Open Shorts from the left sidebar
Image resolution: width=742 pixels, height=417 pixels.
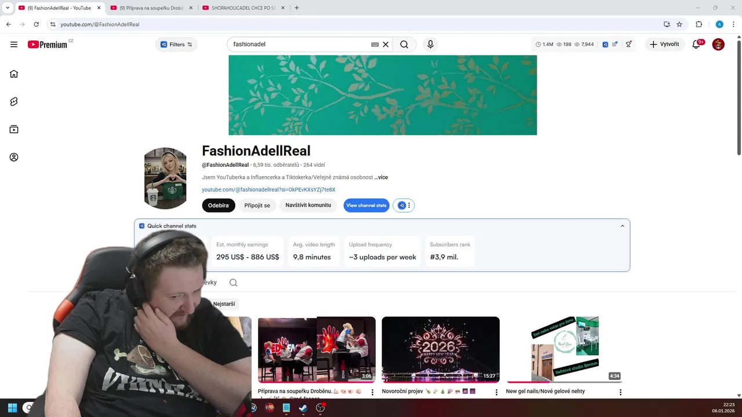[14, 101]
